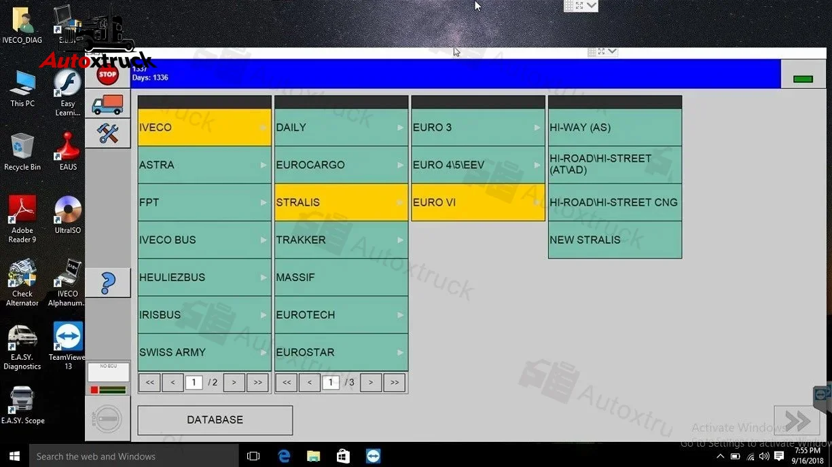Expand the EURO VI entry
The image size is (832, 467).
[478, 202]
